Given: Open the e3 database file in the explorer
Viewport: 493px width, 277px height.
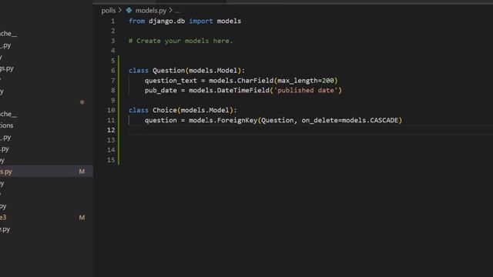Looking at the screenshot, I should (x=3, y=217).
